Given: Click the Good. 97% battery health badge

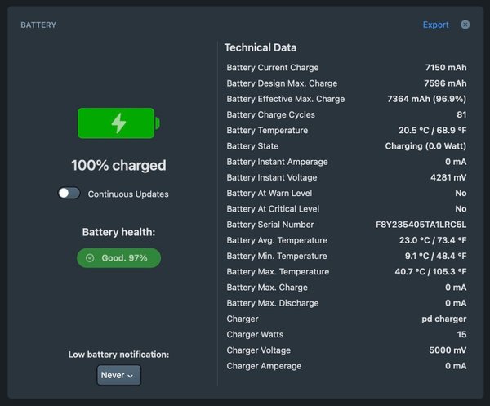Looking at the screenshot, I should point(118,258).
